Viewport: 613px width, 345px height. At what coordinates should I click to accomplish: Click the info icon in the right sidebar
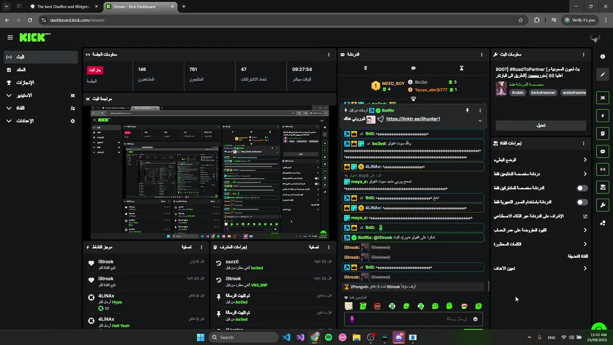coord(602,57)
